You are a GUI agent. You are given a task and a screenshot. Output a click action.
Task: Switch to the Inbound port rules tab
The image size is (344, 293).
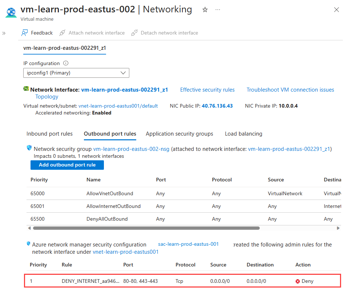tap(49, 134)
